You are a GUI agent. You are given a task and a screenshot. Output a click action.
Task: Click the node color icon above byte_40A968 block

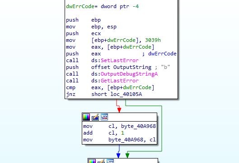(x=86, y=117)
